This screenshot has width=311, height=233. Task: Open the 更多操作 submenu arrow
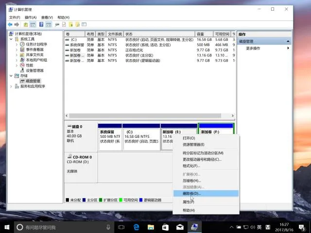288,48
